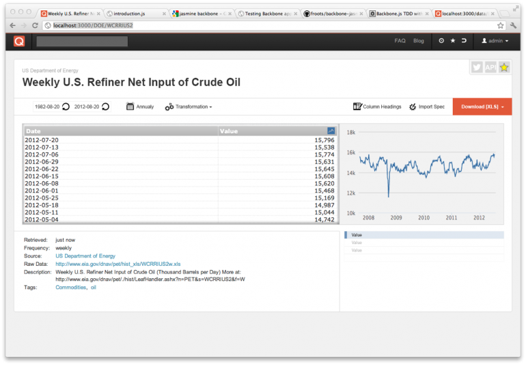Click the Annualy calendar icon
526x365 pixels.
tap(130, 107)
